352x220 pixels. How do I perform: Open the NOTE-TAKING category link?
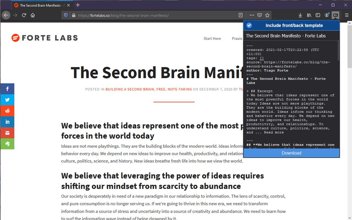pyautogui.click(x=180, y=89)
